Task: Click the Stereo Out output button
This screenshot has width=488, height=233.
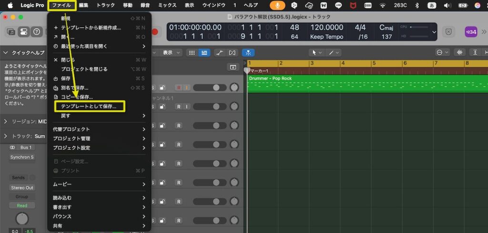Action: 22,188
